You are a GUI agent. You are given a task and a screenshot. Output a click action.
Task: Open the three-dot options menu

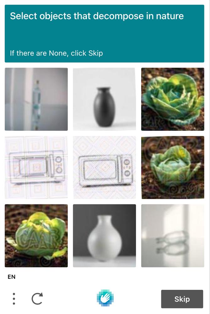[14, 299]
